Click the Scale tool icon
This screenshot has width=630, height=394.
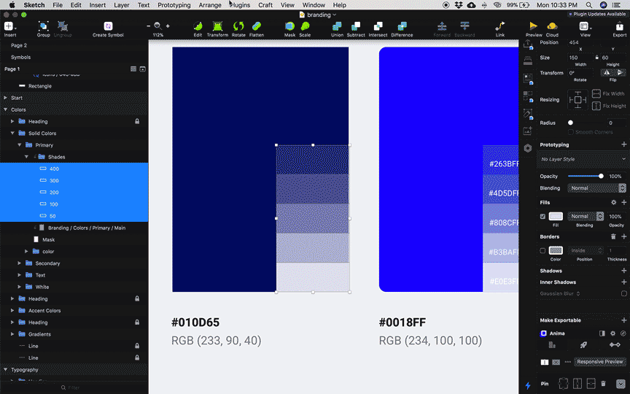[305, 26]
